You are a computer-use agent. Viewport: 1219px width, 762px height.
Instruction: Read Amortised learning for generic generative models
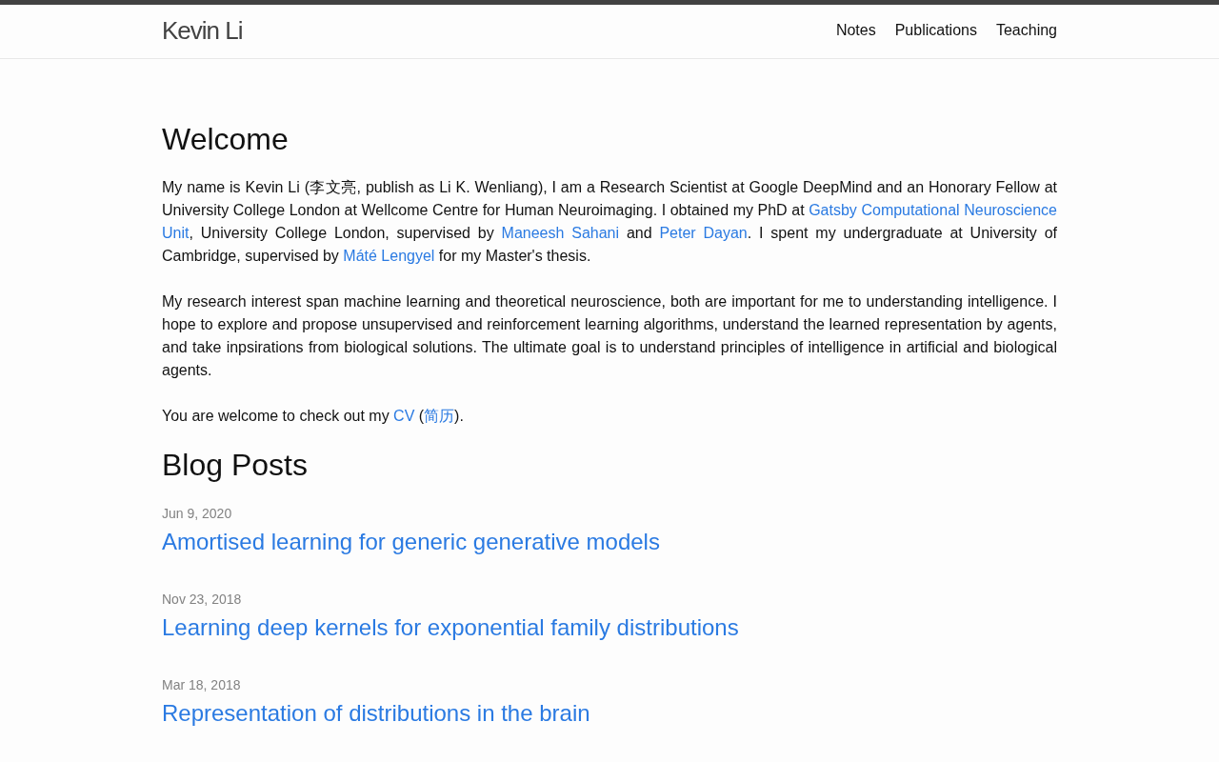coord(410,542)
